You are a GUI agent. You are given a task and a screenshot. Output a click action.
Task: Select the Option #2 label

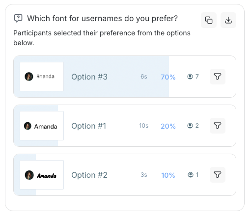point(89,175)
